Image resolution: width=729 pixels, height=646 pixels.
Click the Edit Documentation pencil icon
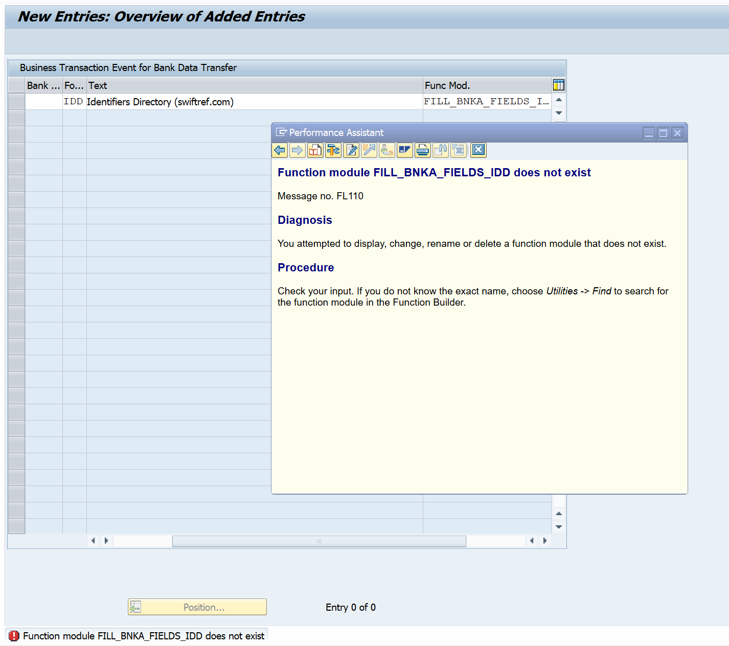351,150
